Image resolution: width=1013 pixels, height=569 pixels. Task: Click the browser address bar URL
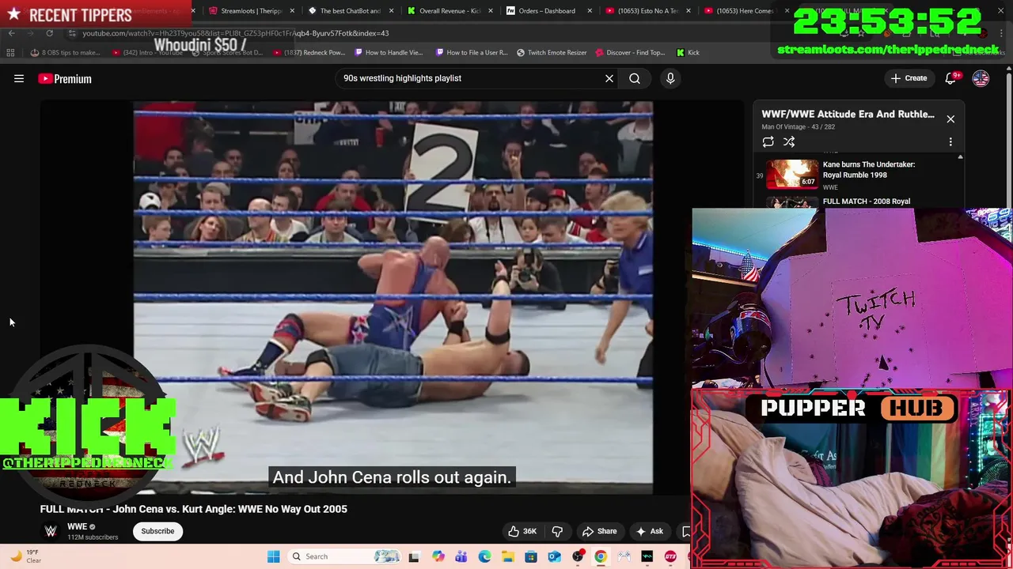point(236,33)
